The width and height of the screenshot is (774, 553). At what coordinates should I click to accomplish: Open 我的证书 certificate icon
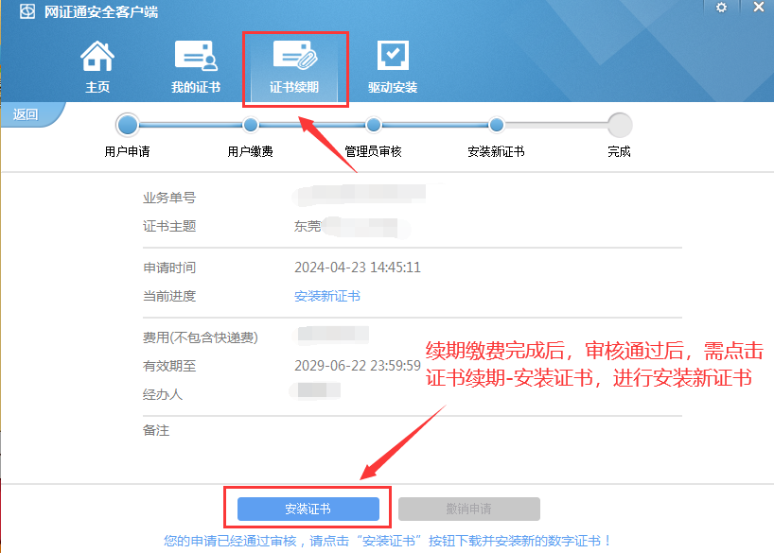[196, 58]
